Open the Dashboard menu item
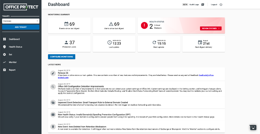This screenshot has width=260, height=134. [14, 39]
